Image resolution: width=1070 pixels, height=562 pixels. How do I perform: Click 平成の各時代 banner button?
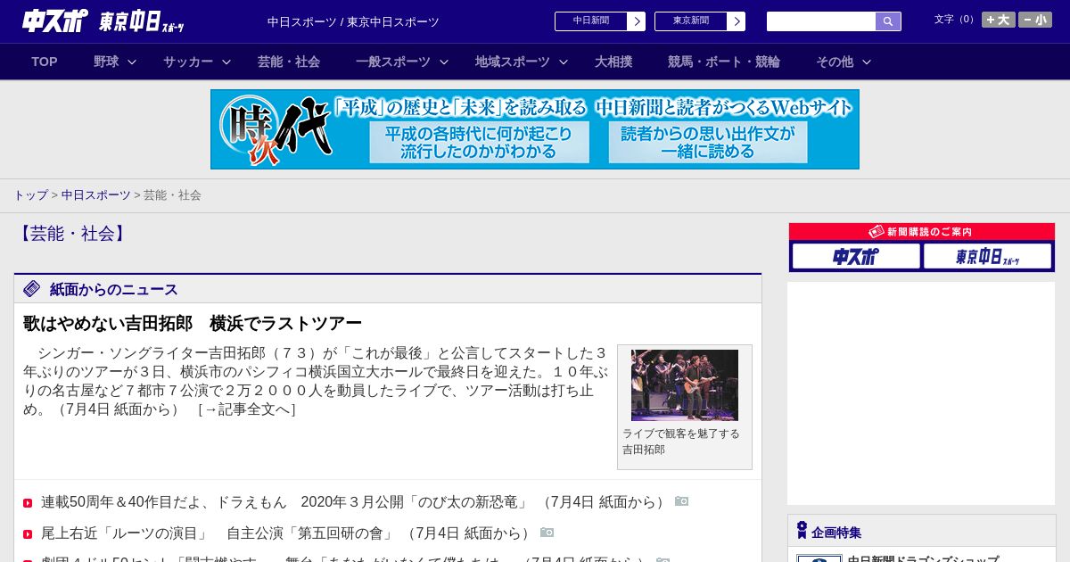[x=479, y=143]
